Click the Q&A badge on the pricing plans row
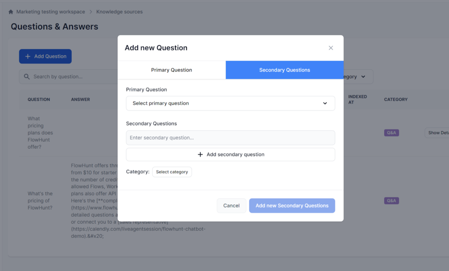Screen dimensions: 449x271 click(391, 132)
